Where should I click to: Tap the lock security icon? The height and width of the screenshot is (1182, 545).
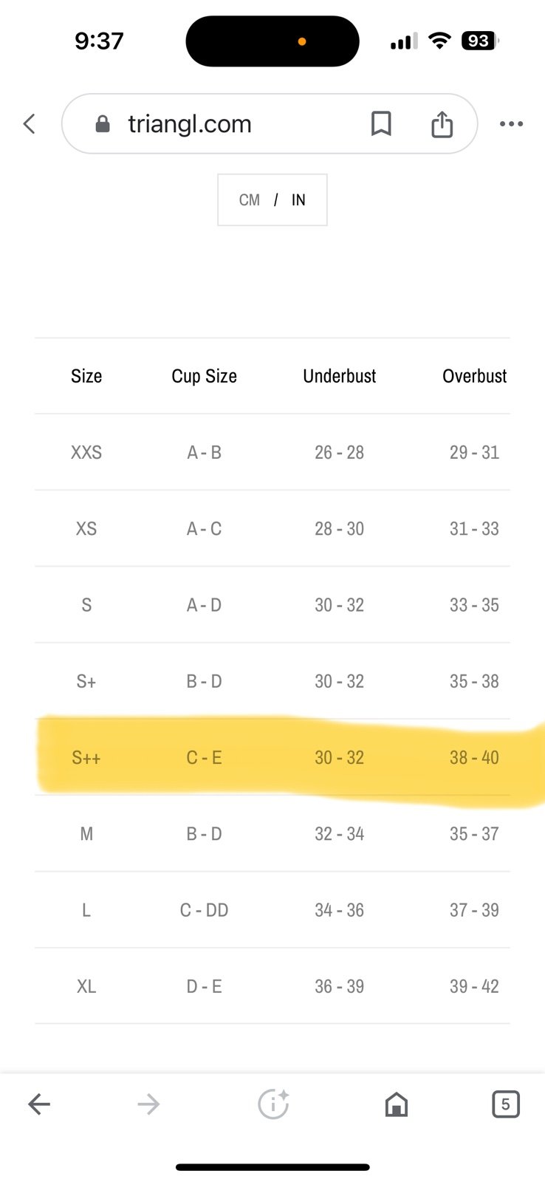pyautogui.click(x=103, y=124)
